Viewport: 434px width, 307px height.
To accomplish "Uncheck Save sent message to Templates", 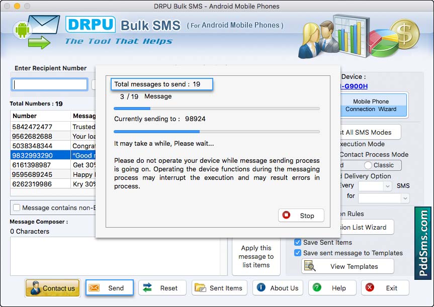I will click(298, 253).
